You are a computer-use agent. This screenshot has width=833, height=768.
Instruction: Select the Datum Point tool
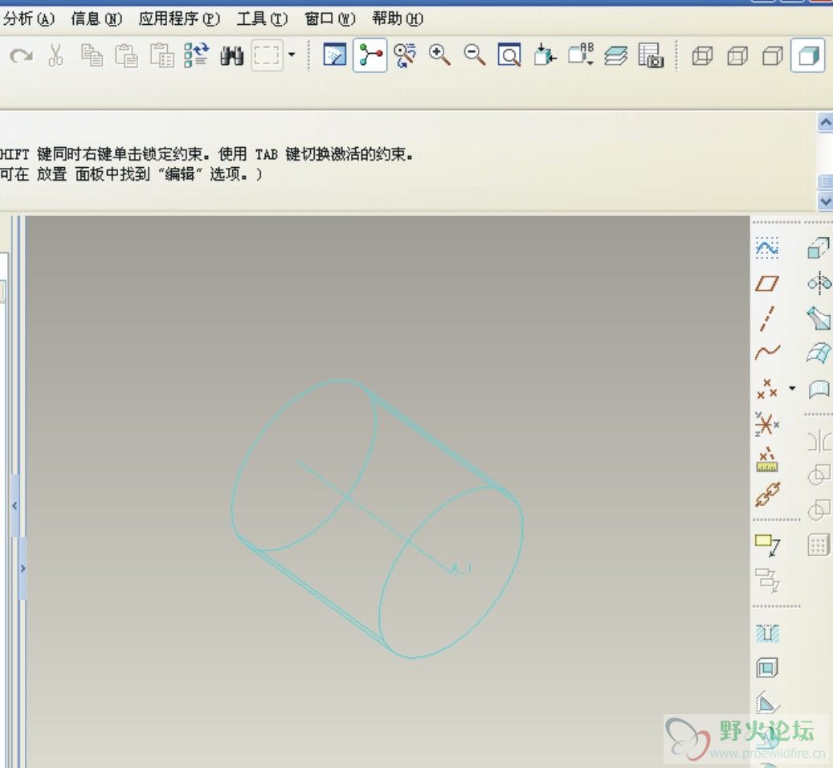[x=767, y=388]
